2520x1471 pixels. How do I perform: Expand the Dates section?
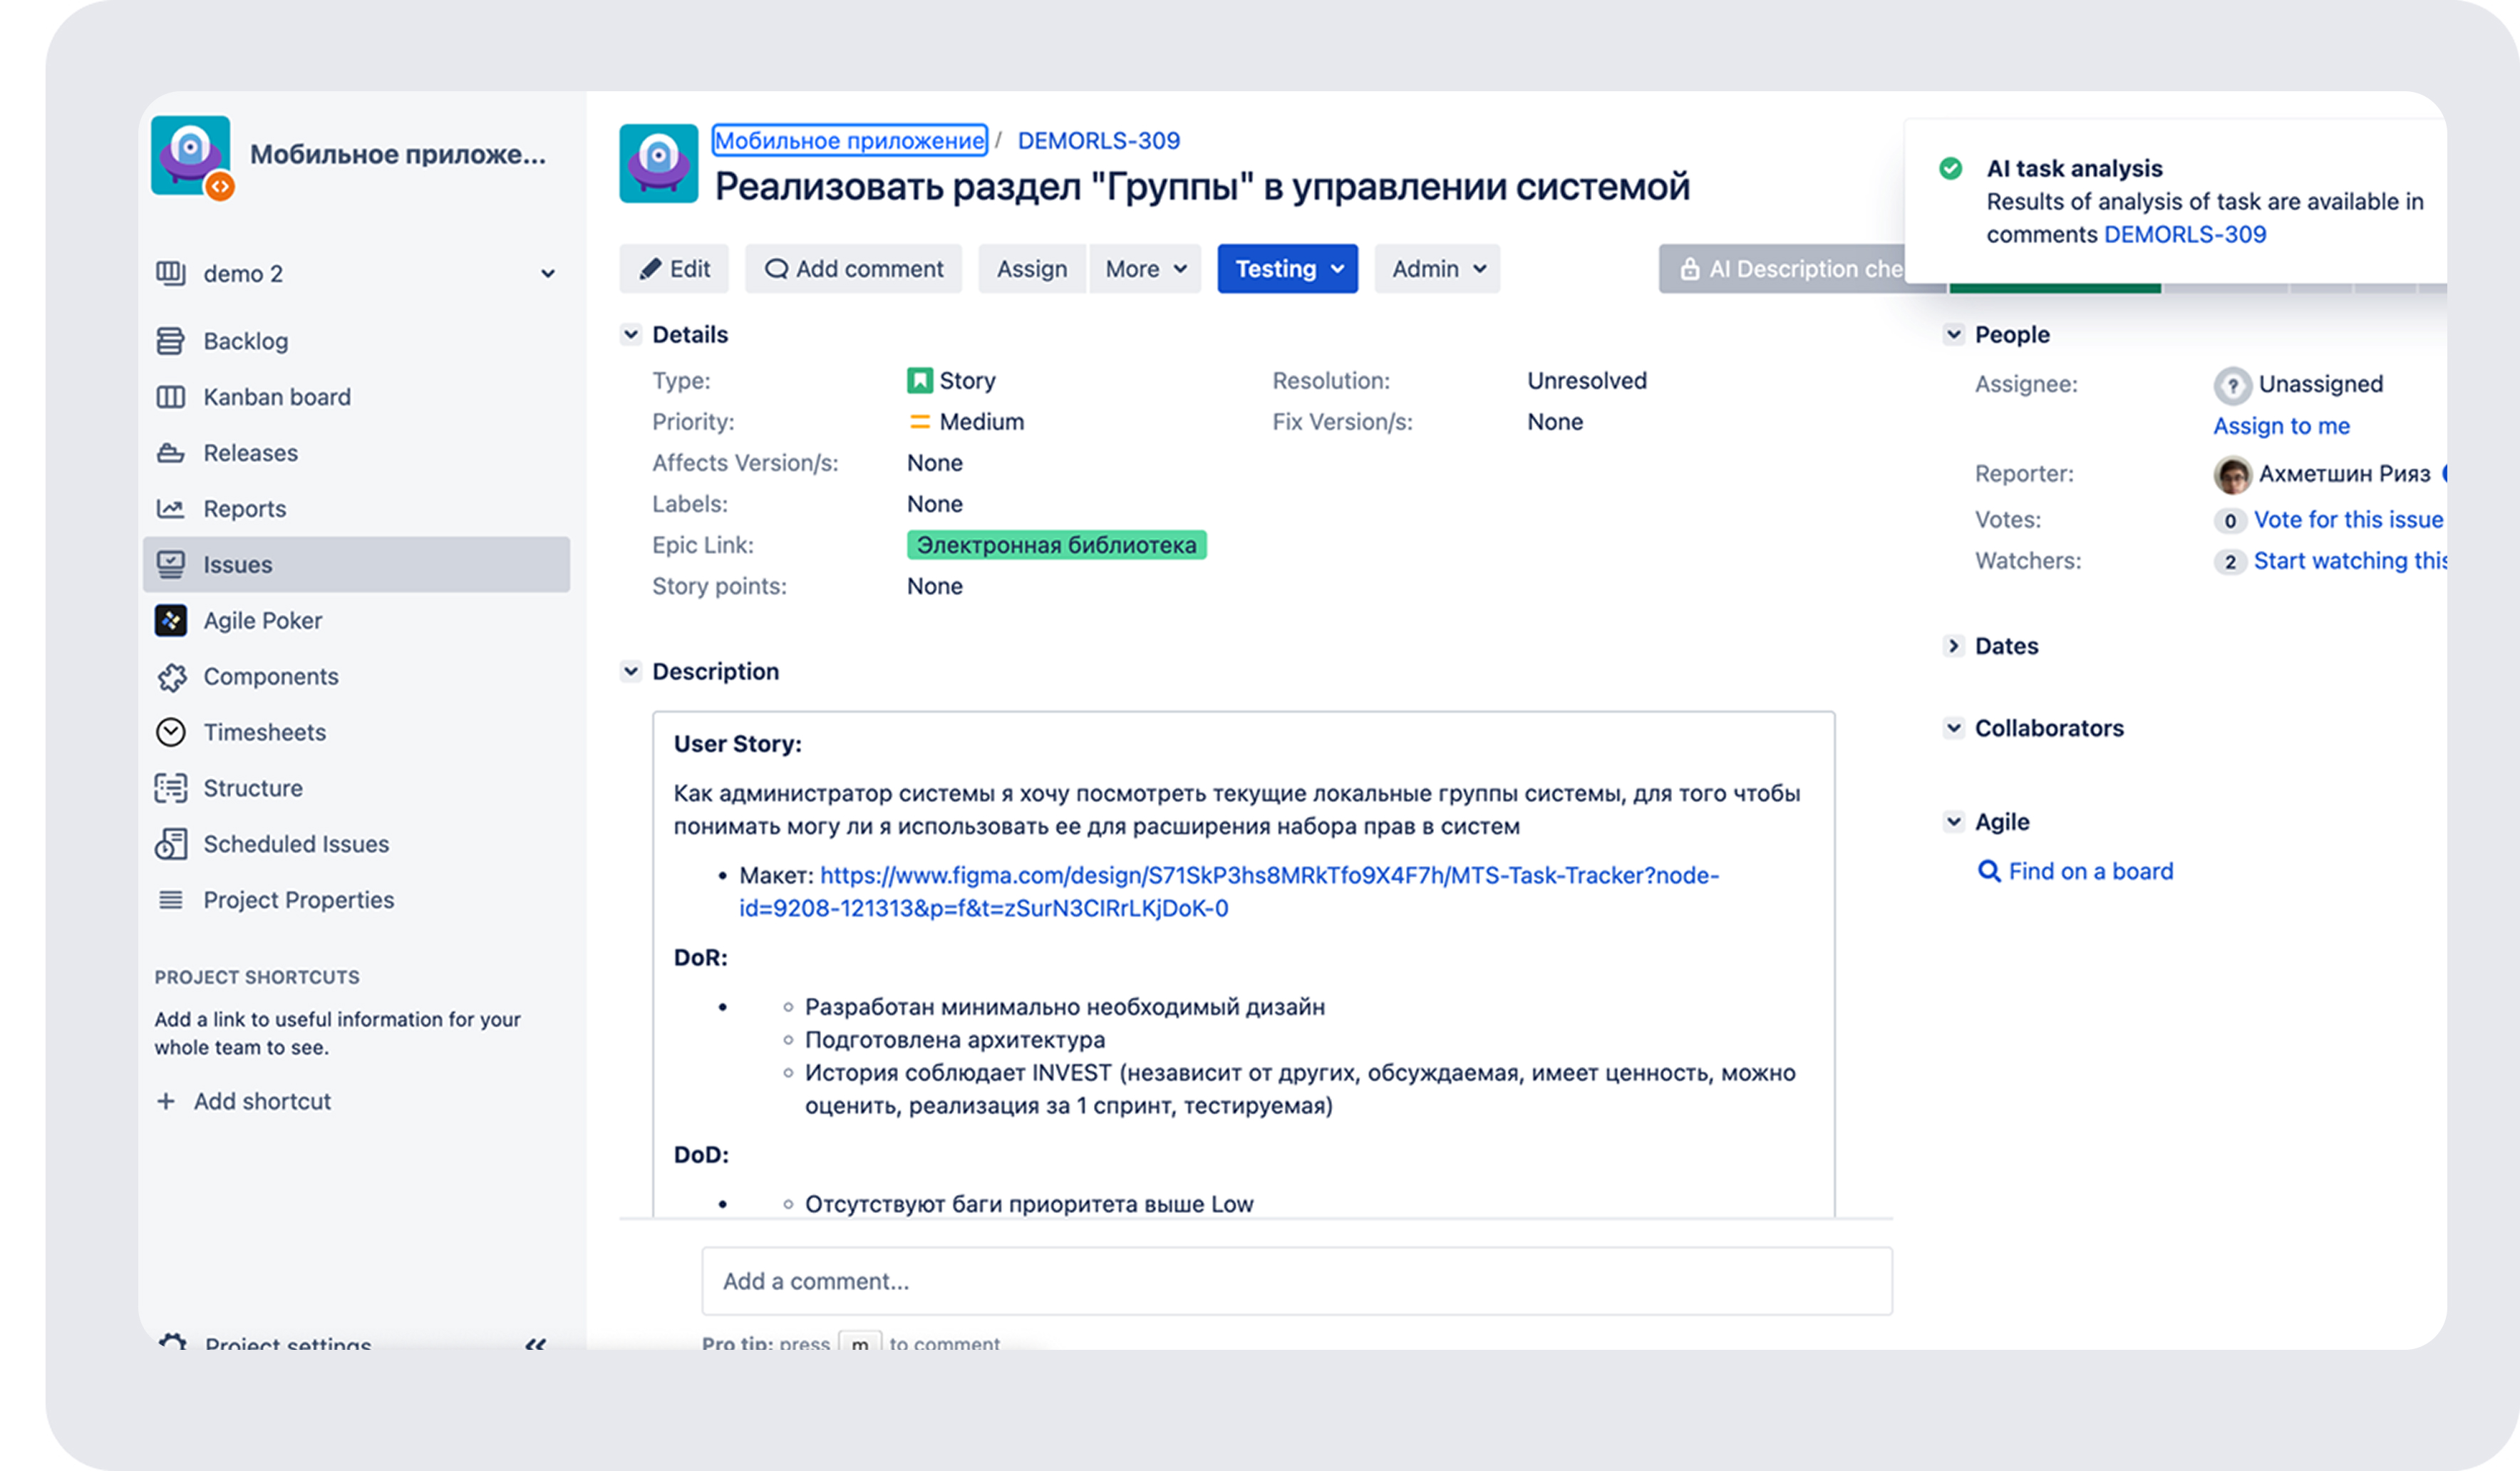1953,646
